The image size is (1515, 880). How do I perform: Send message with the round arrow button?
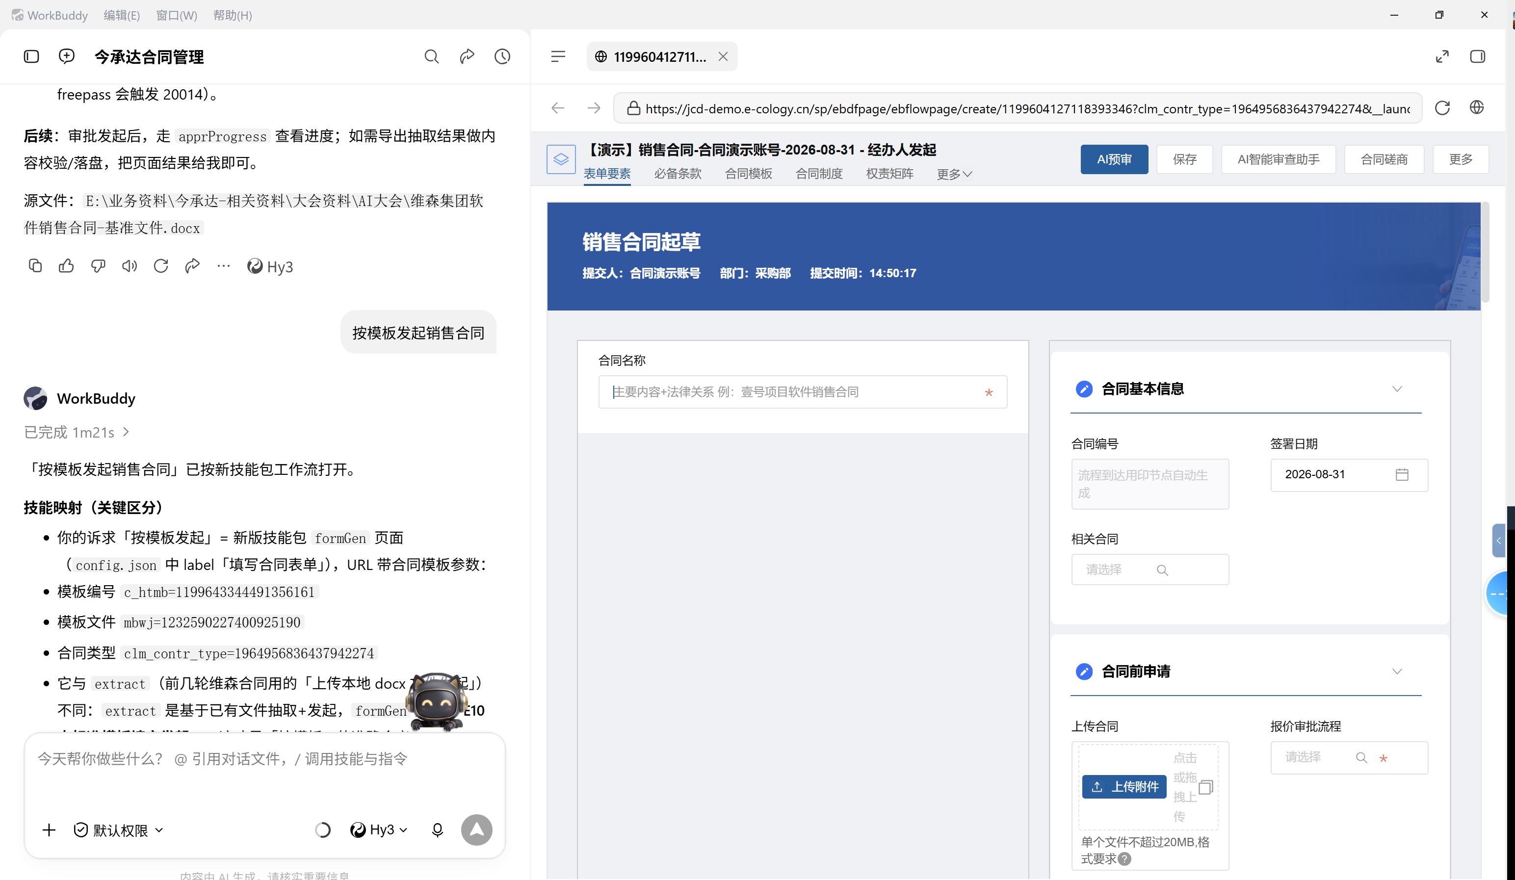click(476, 829)
